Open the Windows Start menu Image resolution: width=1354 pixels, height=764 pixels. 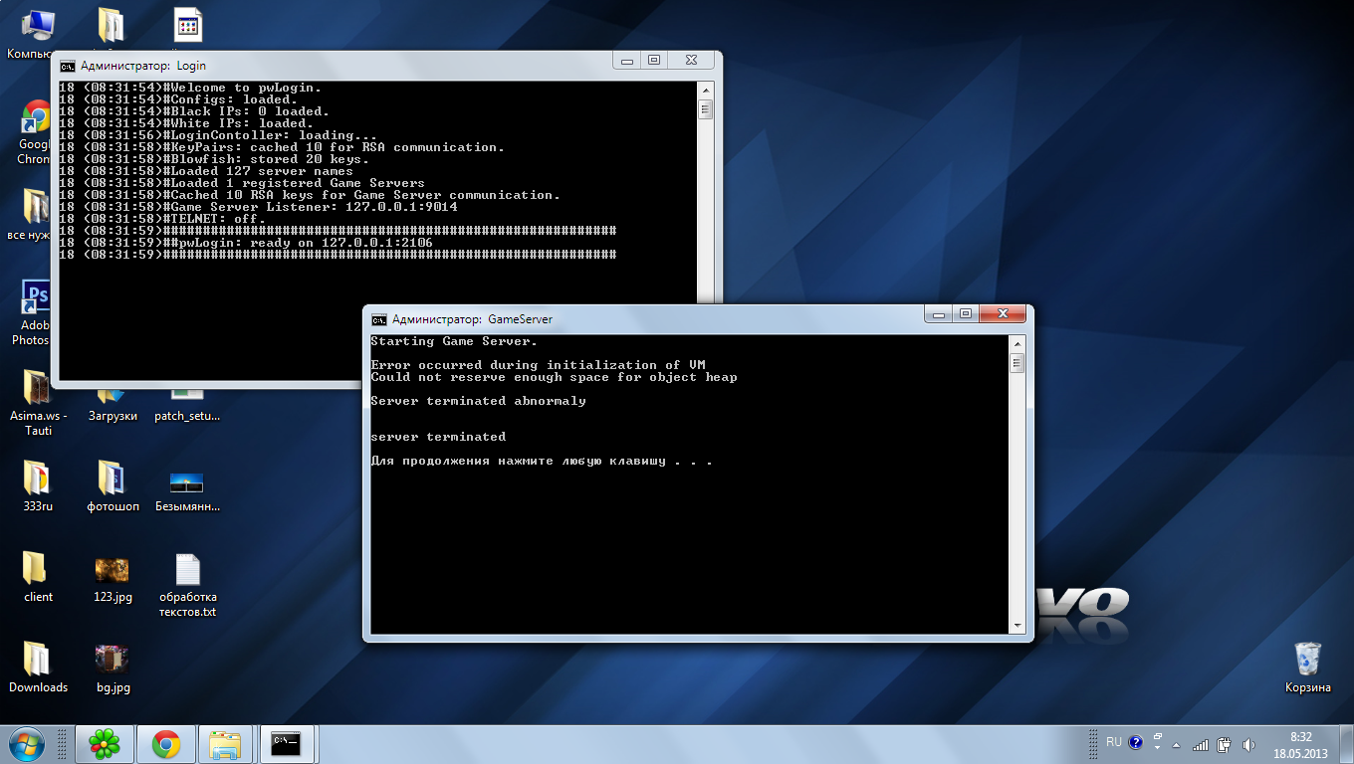pyautogui.click(x=25, y=743)
